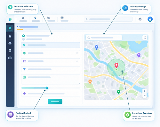Click the purple target icon in bottom field
Viewport: 160px width, 127px height.
pos(24,94)
